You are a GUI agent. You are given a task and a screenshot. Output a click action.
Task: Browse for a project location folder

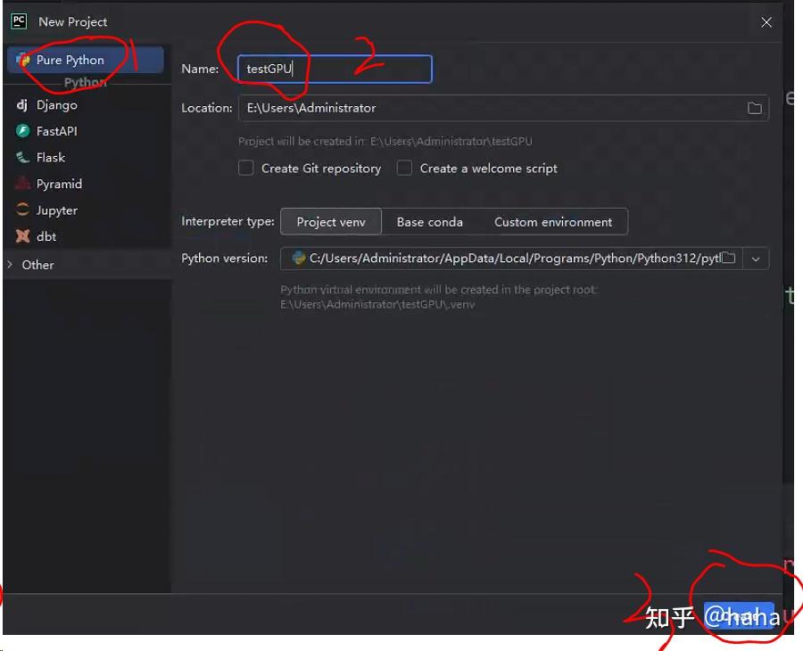[x=754, y=107]
